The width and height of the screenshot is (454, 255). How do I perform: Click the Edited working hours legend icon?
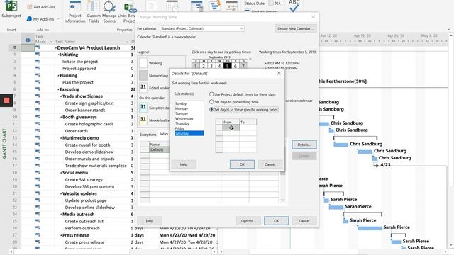143,87
